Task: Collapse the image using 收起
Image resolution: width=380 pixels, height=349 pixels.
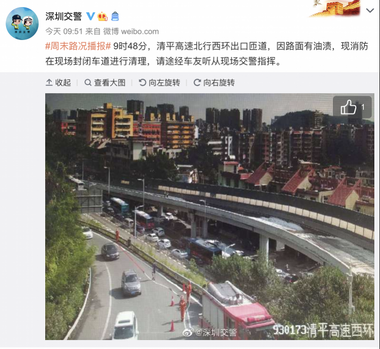Action: coord(58,83)
